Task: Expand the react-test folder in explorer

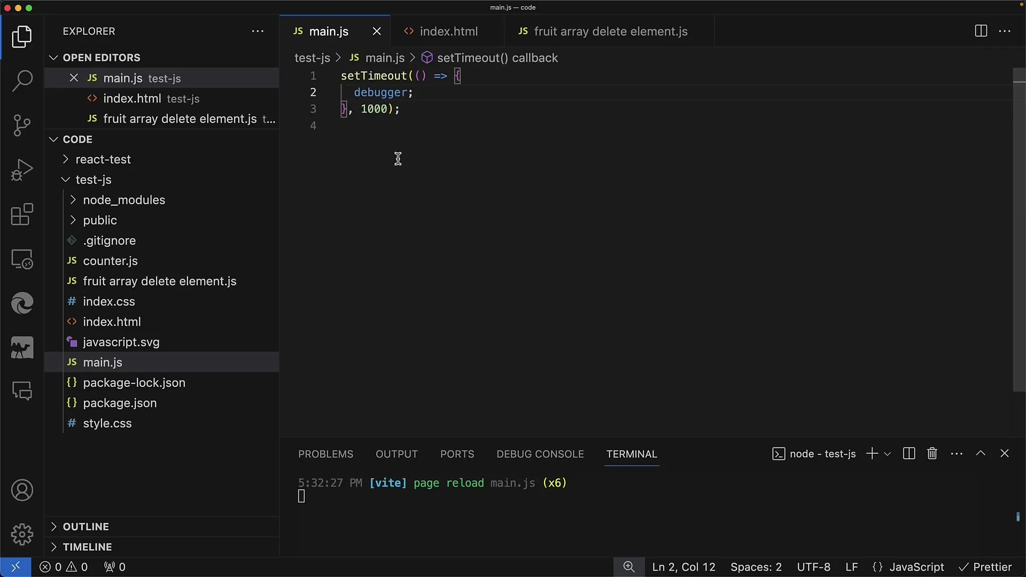Action: pos(66,159)
